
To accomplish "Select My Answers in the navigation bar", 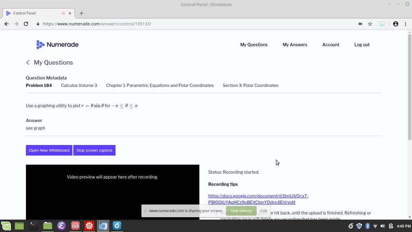I will pyautogui.click(x=295, y=45).
